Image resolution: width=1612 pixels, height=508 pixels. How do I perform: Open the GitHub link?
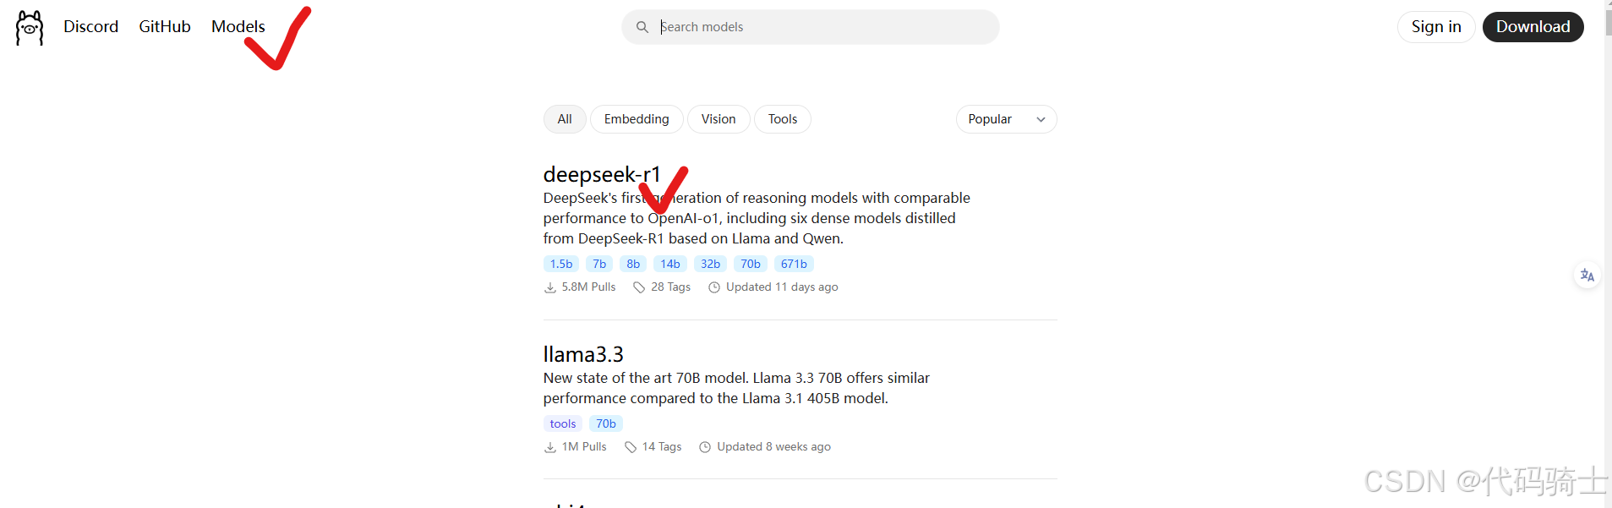[165, 26]
